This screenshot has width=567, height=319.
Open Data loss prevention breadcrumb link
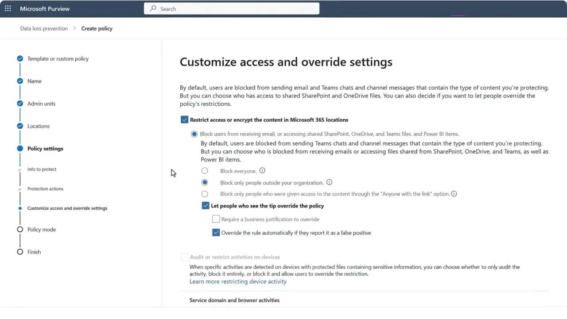(x=44, y=28)
